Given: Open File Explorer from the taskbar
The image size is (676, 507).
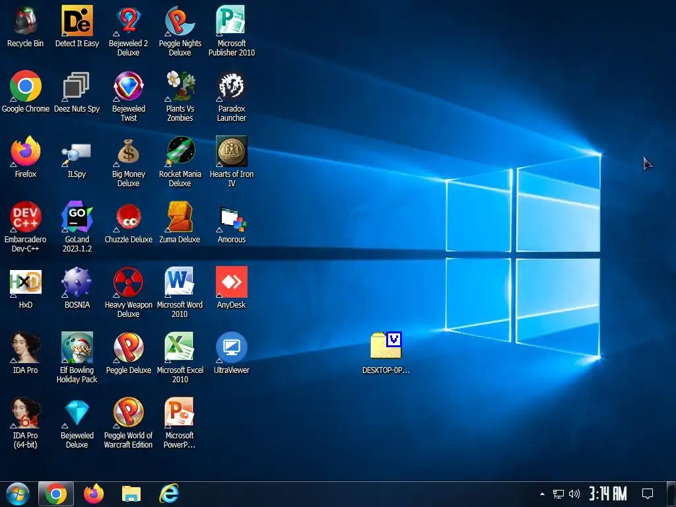Looking at the screenshot, I should pos(131,494).
